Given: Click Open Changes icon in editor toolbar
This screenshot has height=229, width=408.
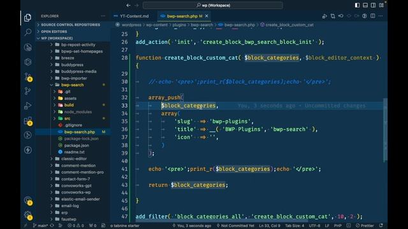Looking at the screenshot, I should tap(333, 16).
